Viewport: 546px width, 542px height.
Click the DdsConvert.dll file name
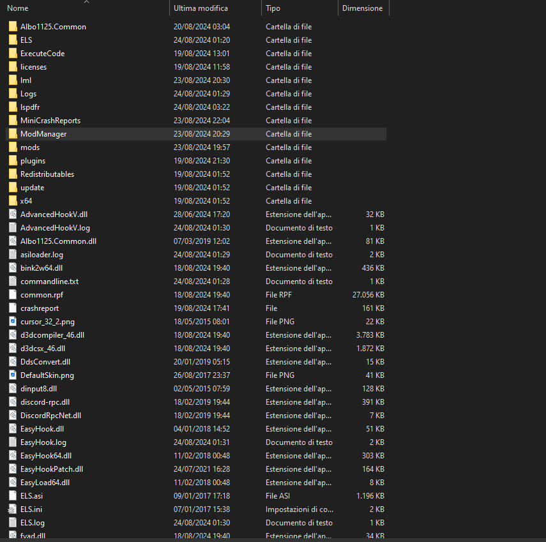tap(45, 362)
